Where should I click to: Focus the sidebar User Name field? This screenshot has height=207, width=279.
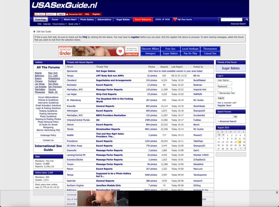tap(225, 83)
